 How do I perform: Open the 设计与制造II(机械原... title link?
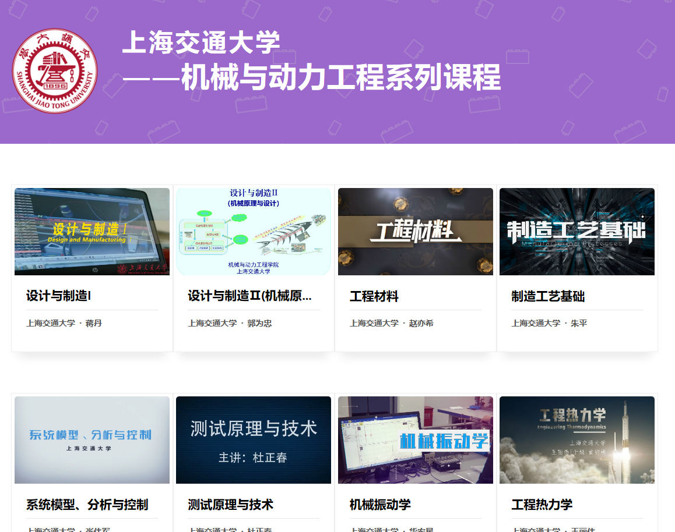tap(249, 296)
